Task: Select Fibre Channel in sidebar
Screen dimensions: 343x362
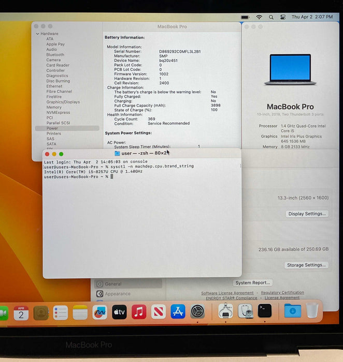Action: 59,92
